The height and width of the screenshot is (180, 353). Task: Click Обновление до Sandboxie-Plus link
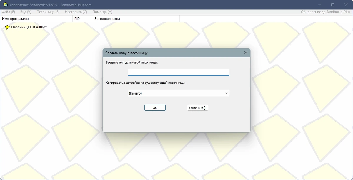click(x=326, y=12)
